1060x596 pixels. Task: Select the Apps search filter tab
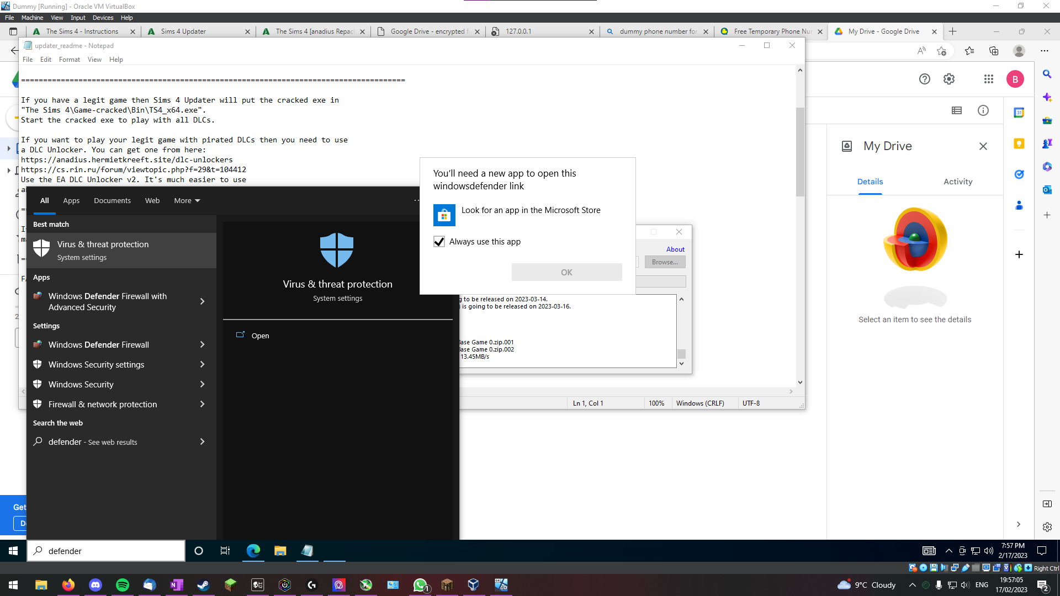[x=71, y=200]
